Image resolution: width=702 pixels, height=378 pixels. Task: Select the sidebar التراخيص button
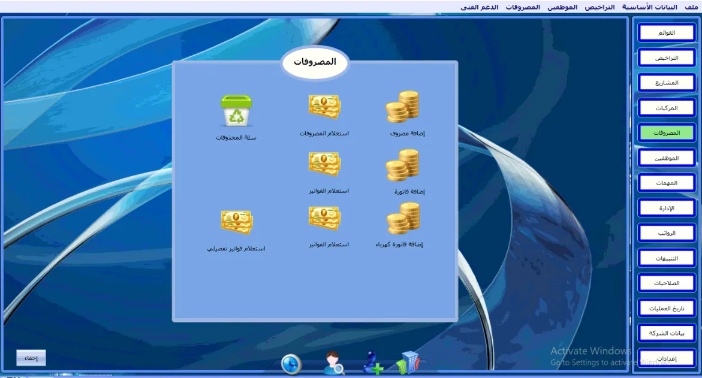[x=667, y=58]
